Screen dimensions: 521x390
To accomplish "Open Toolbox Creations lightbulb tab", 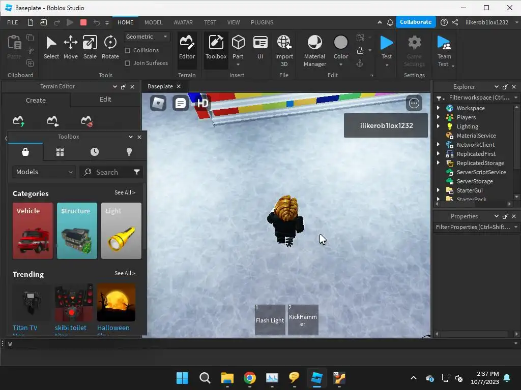I will point(129,152).
